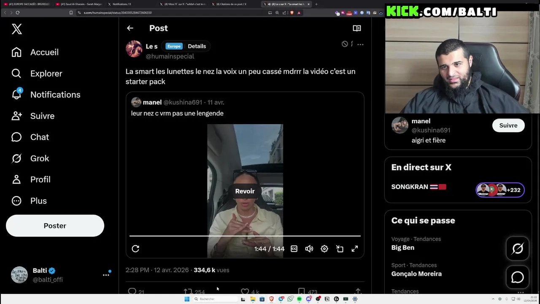Open Spotify from taskbar
The image size is (540, 304).
tap(299, 299)
